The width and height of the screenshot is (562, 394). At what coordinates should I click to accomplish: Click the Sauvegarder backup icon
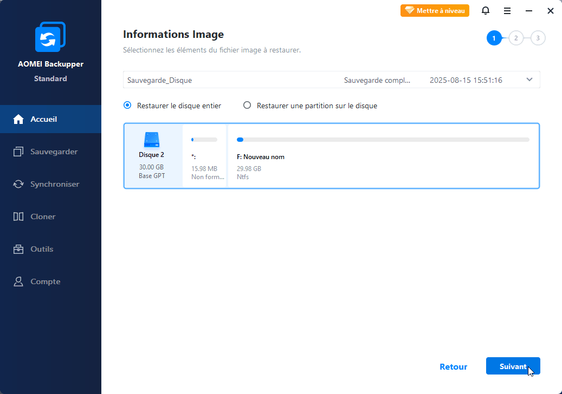18,152
